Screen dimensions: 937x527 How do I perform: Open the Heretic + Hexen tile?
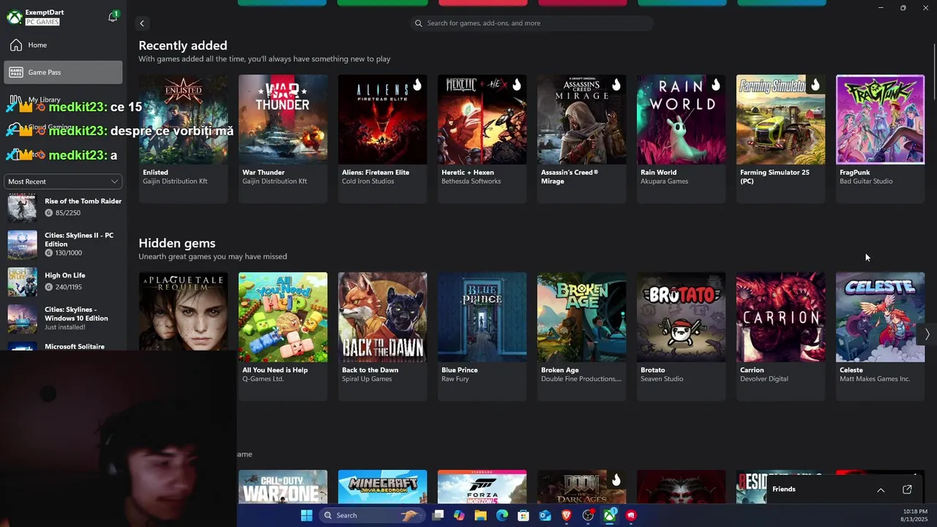click(x=482, y=138)
